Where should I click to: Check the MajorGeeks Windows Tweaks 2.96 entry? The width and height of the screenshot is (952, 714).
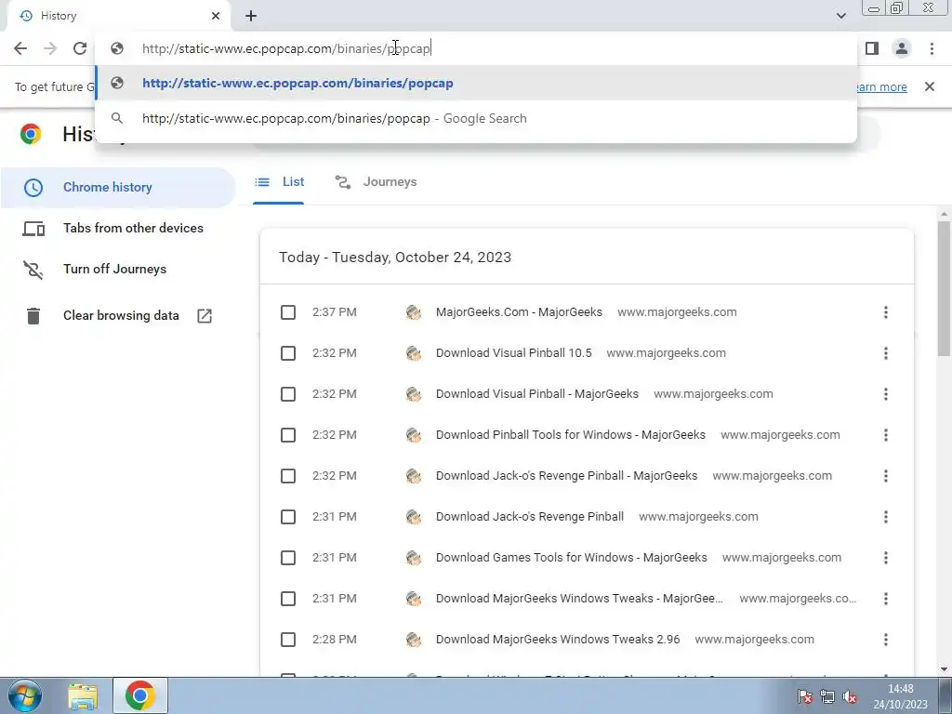[288, 640]
